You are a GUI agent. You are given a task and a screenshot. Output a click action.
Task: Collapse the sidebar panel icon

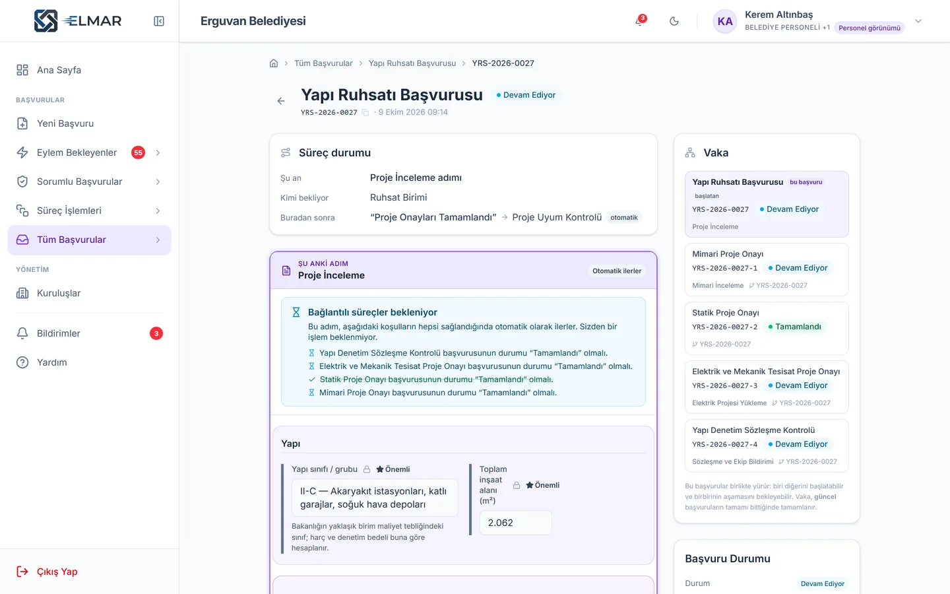point(159,21)
